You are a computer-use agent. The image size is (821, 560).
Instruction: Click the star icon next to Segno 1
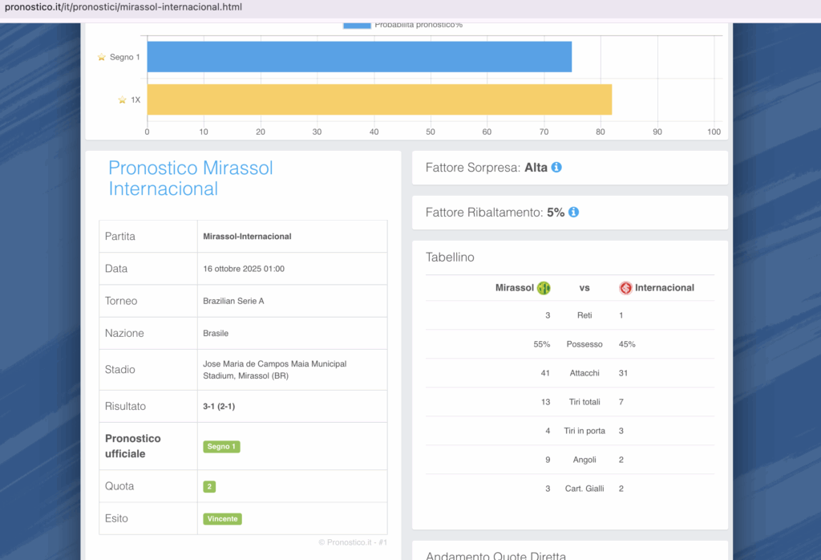(x=102, y=57)
